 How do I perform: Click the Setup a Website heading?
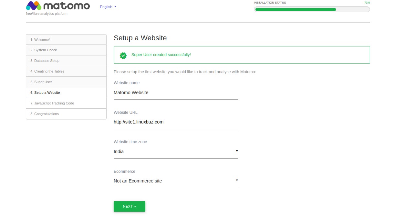(x=140, y=38)
